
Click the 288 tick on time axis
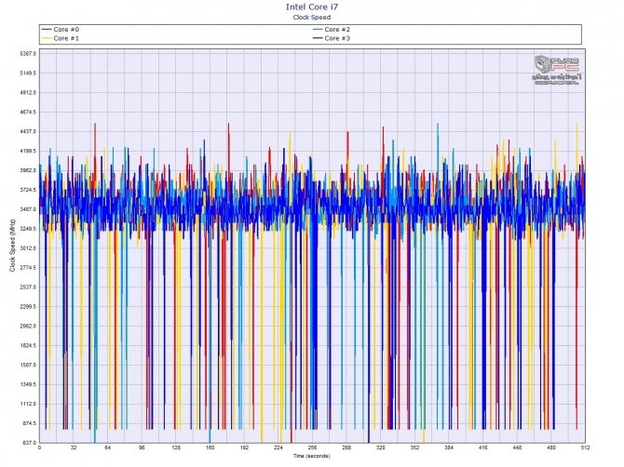[346, 447]
